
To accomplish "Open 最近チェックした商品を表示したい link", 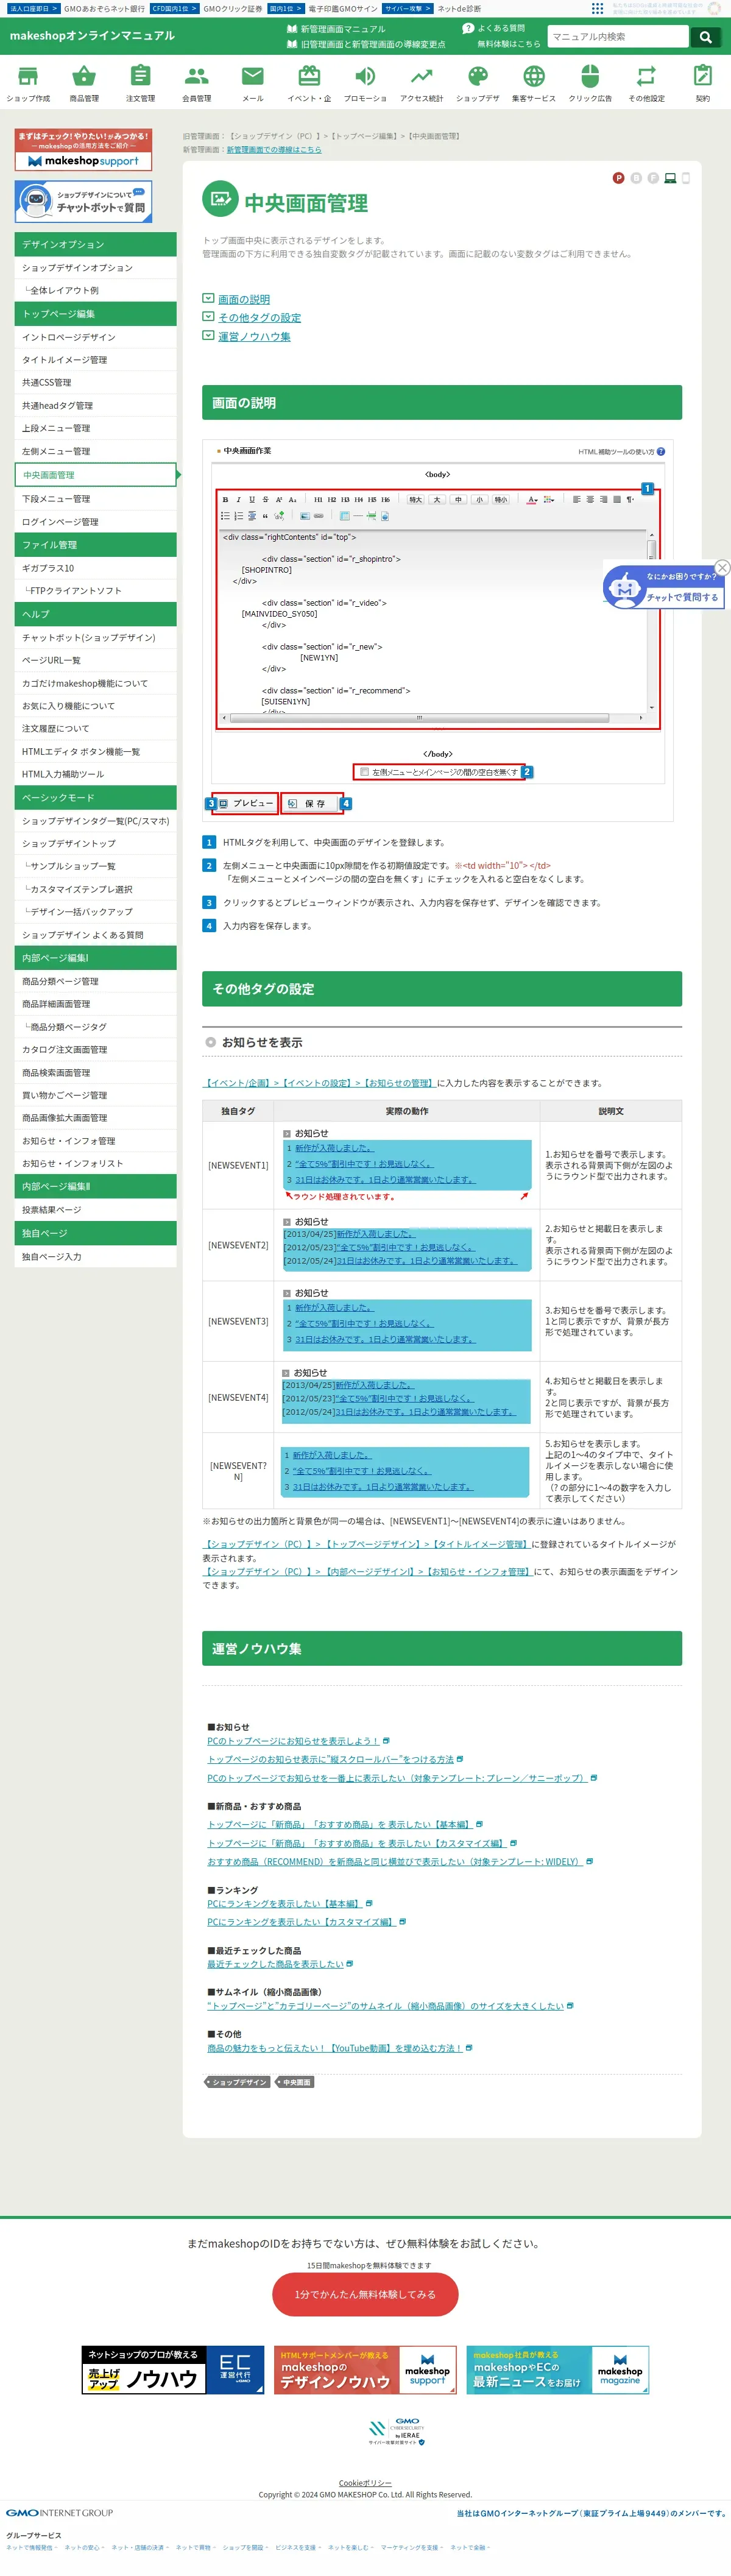I will (x=275, y=1964).
